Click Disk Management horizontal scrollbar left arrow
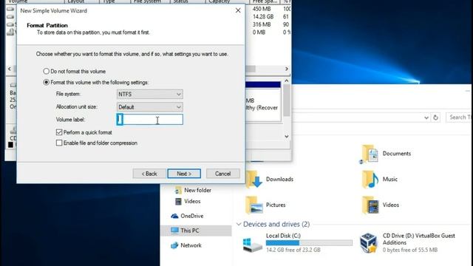The height and width of the screenshot is (266, 473). (x=10, y=69)
